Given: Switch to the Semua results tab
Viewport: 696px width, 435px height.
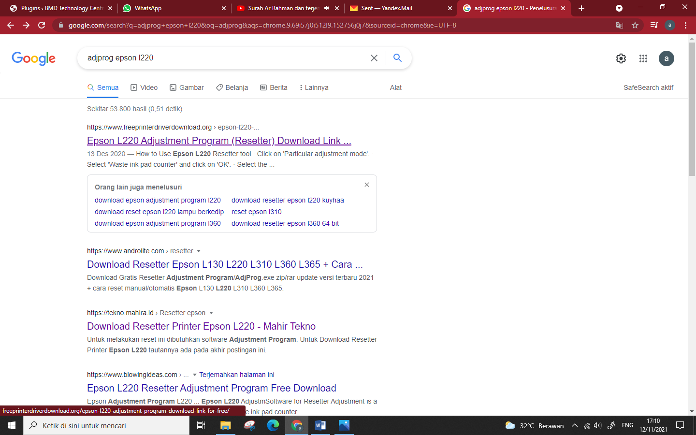Looking at the screenshot, I should tap(103, 87).
